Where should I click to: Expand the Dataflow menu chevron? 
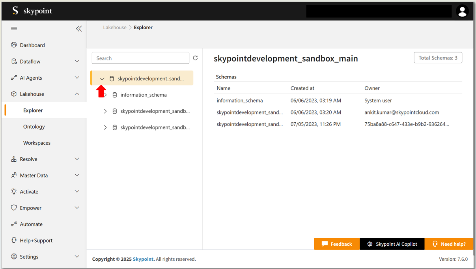point(77,62)
